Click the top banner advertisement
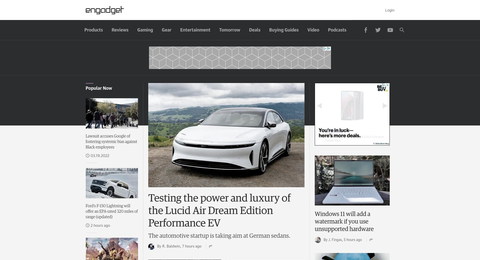The image size is (480, 260). [x=240, y=58]
